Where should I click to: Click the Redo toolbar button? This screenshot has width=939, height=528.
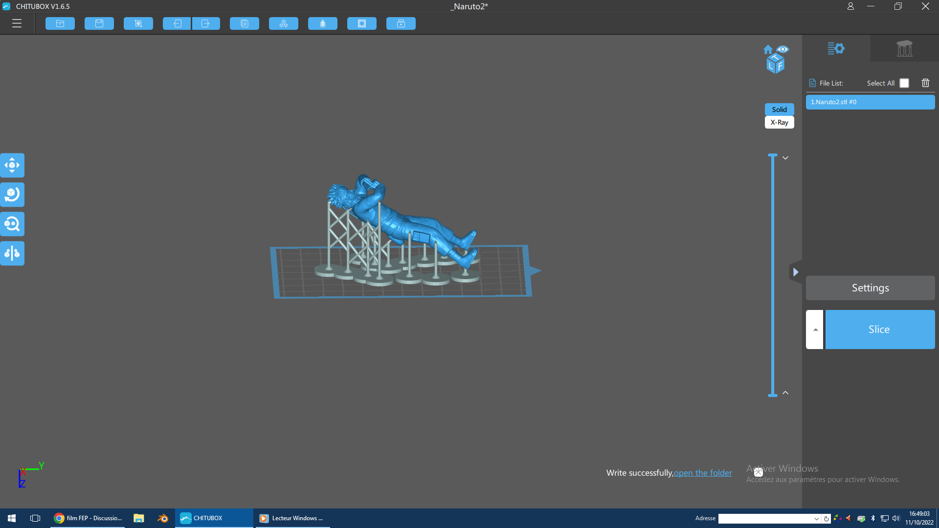coord(206,23)
